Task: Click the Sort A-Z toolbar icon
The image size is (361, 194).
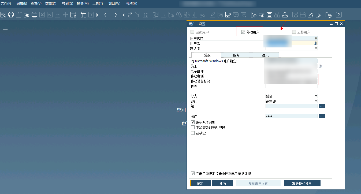Action: point(146,15)
